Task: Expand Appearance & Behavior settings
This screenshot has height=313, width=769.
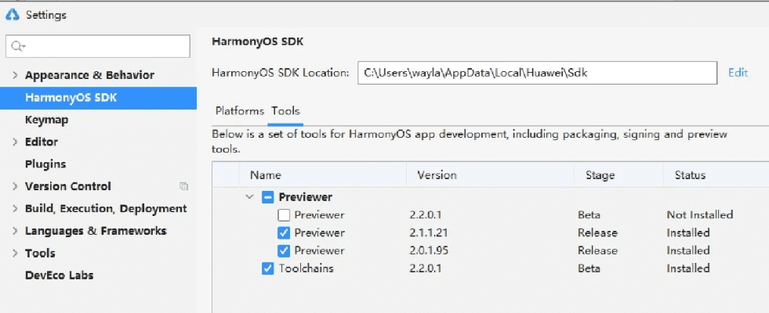Action: pyautogui.click(x=15, y=75)
